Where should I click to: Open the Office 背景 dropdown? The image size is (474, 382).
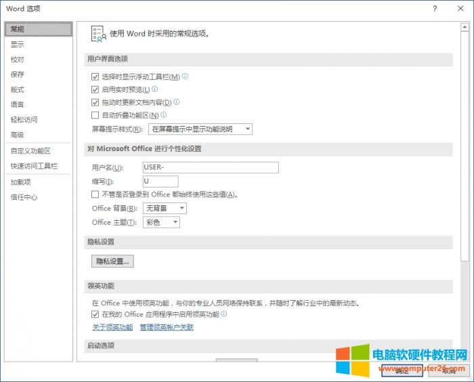(165, 209)
